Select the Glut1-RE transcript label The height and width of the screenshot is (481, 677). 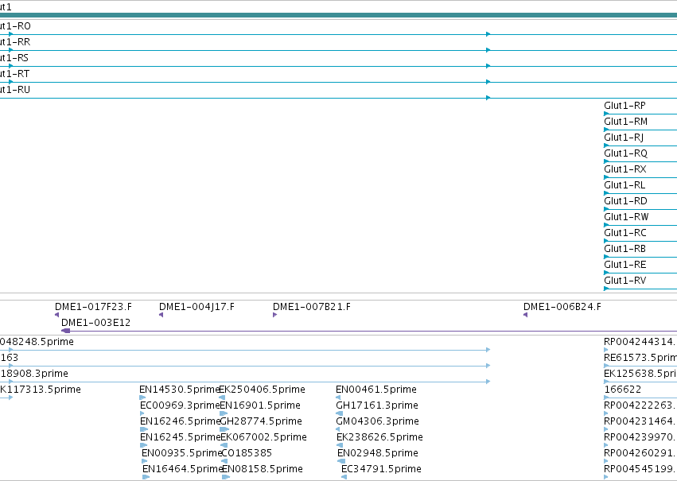(x=625, y=266)
